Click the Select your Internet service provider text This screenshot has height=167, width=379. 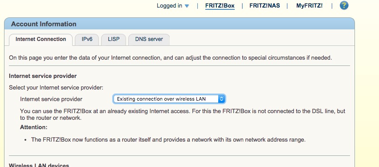[56, 87]
